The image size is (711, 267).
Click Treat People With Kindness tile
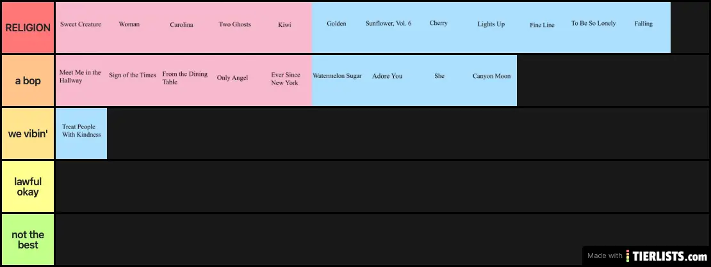tap(81, 133)
